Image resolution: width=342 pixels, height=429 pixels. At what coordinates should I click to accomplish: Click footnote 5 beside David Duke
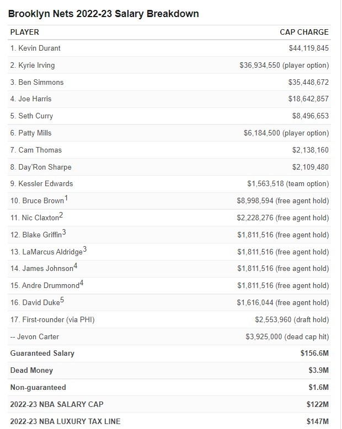click(62, 300)
